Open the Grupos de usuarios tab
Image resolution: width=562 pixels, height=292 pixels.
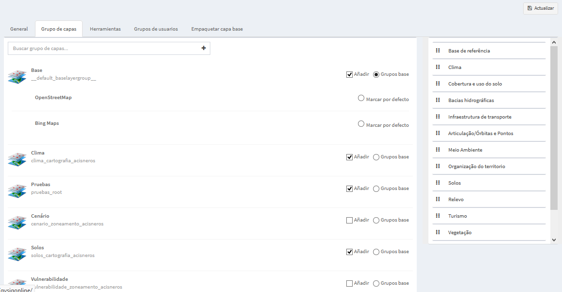coord(156,29)
